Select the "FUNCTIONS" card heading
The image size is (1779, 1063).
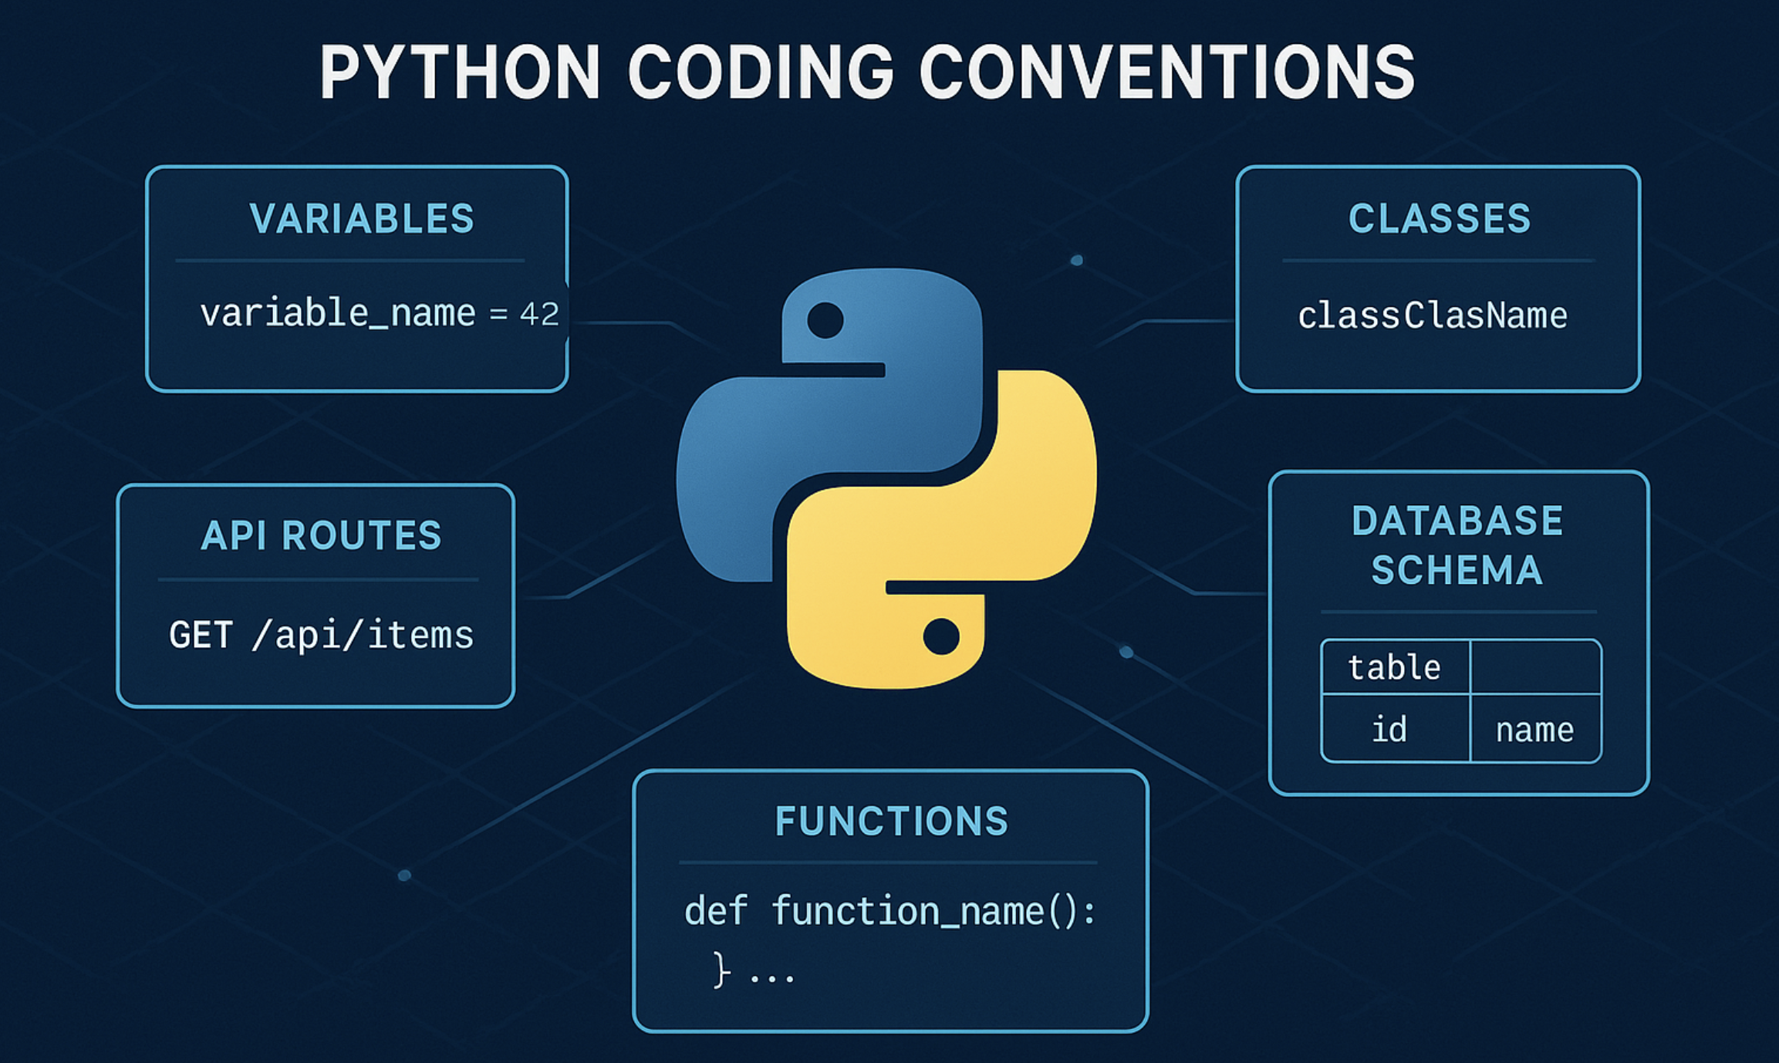(x=892, y=821)
